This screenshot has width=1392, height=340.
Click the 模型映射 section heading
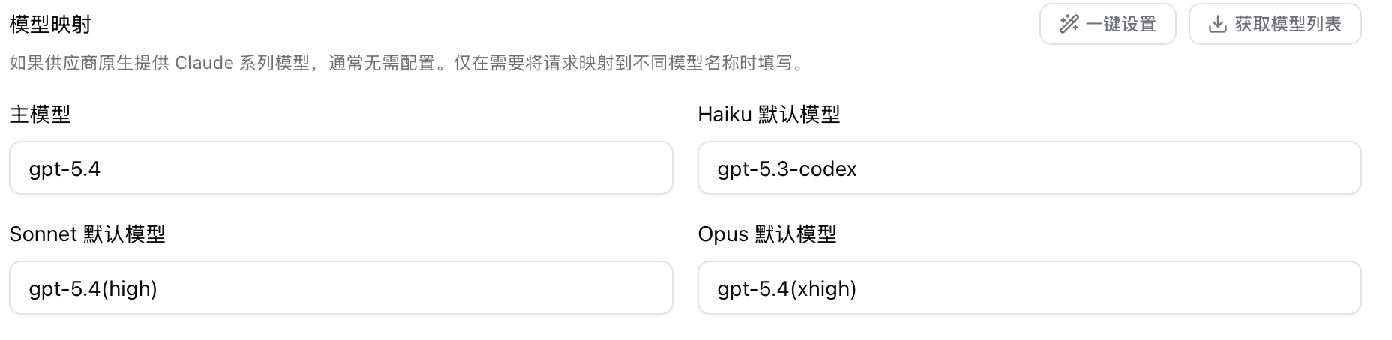click(50, 25)
